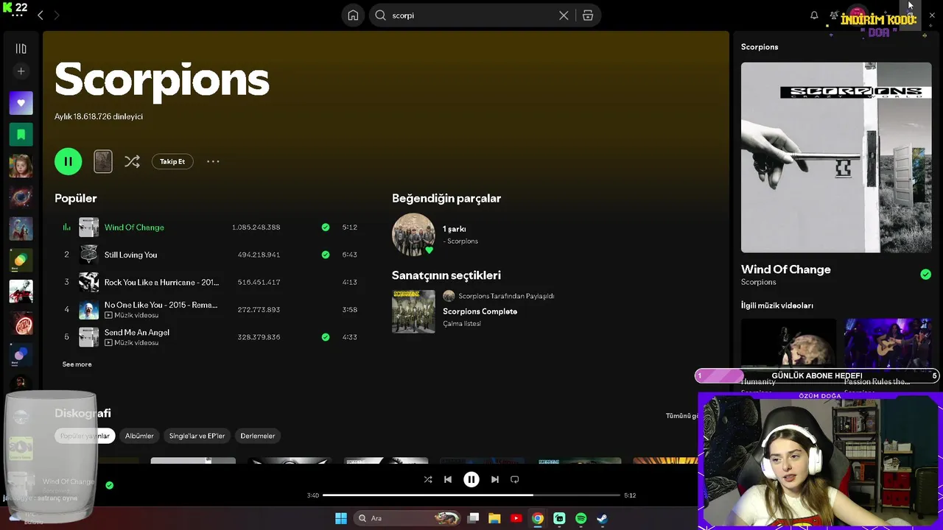Open the liked songs artist round thumbnail

point(413,235)
